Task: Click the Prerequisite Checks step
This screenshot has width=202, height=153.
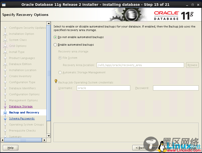Action: tap(22, 131)
